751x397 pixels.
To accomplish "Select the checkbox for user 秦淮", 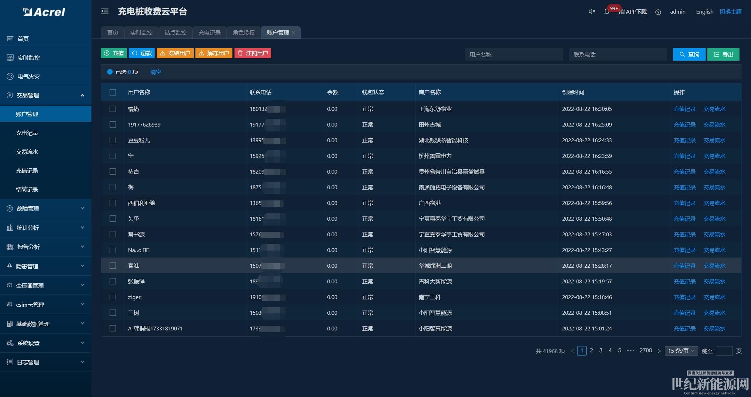I will click(112, 266).
